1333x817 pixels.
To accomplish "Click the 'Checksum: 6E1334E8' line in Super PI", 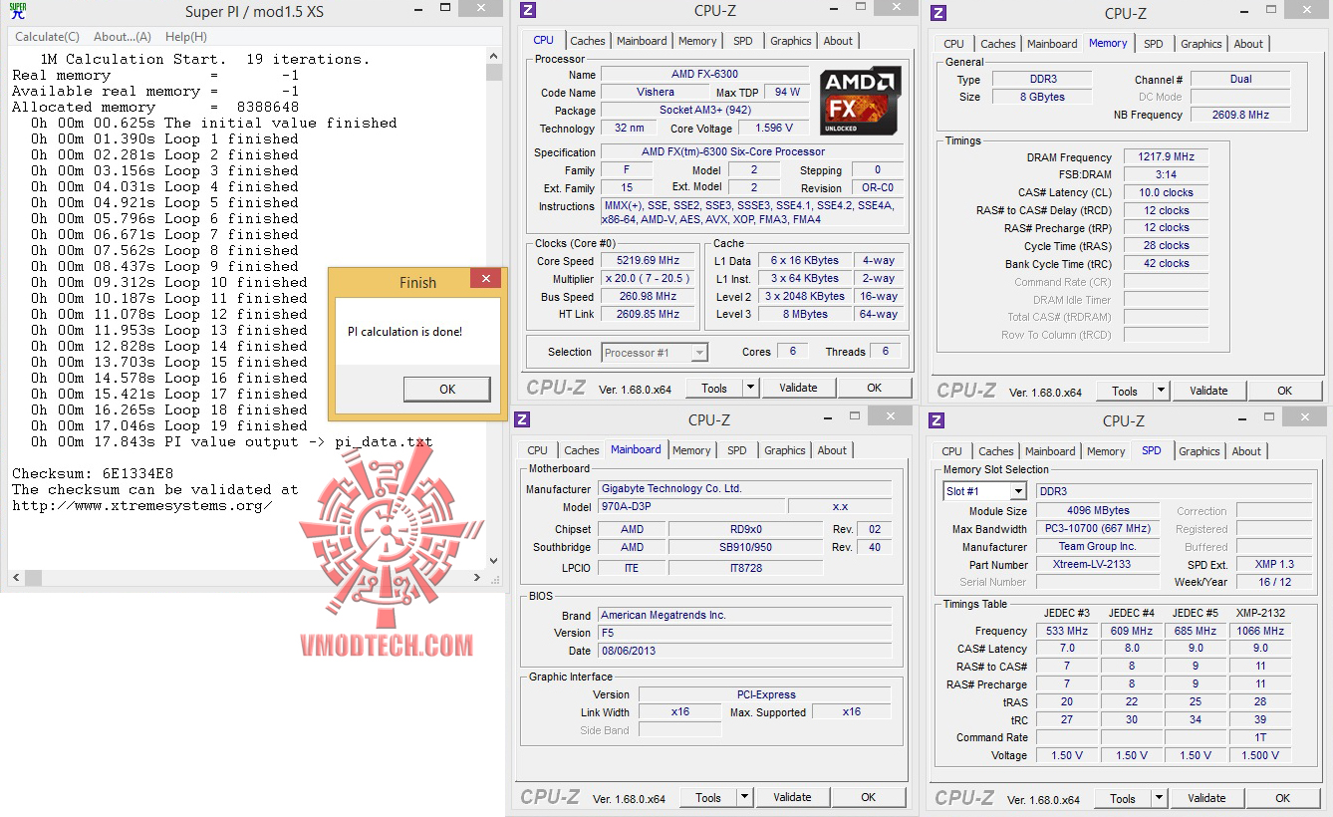I will (93, 473).
